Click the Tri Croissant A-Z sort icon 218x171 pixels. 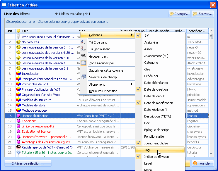(84, 42)
